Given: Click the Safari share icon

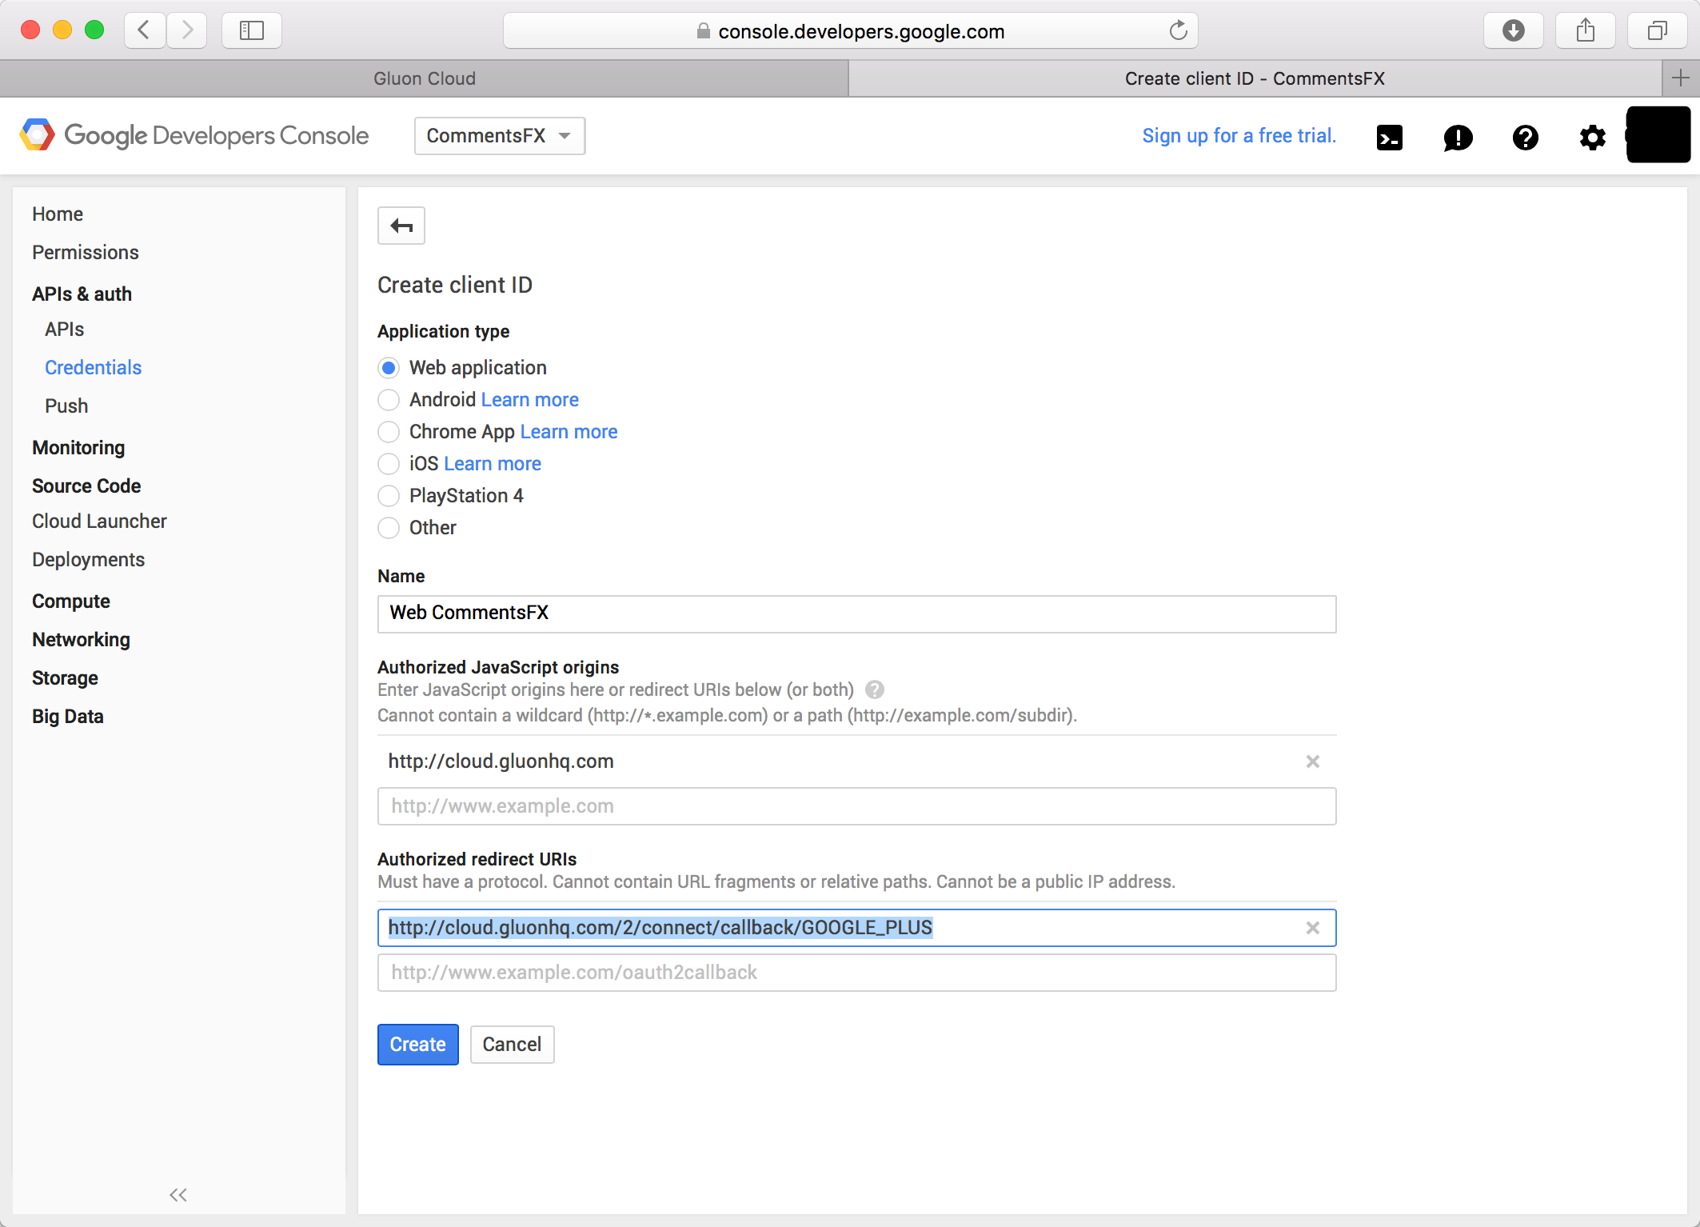Looking at the screenshot, I should 1586,30.
